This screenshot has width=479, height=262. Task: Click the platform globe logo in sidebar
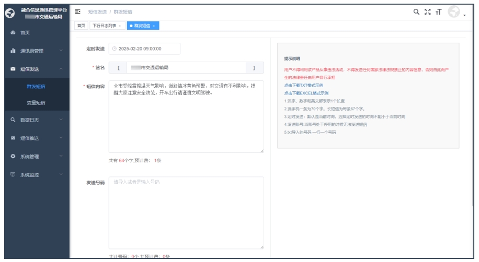[8, 14]
